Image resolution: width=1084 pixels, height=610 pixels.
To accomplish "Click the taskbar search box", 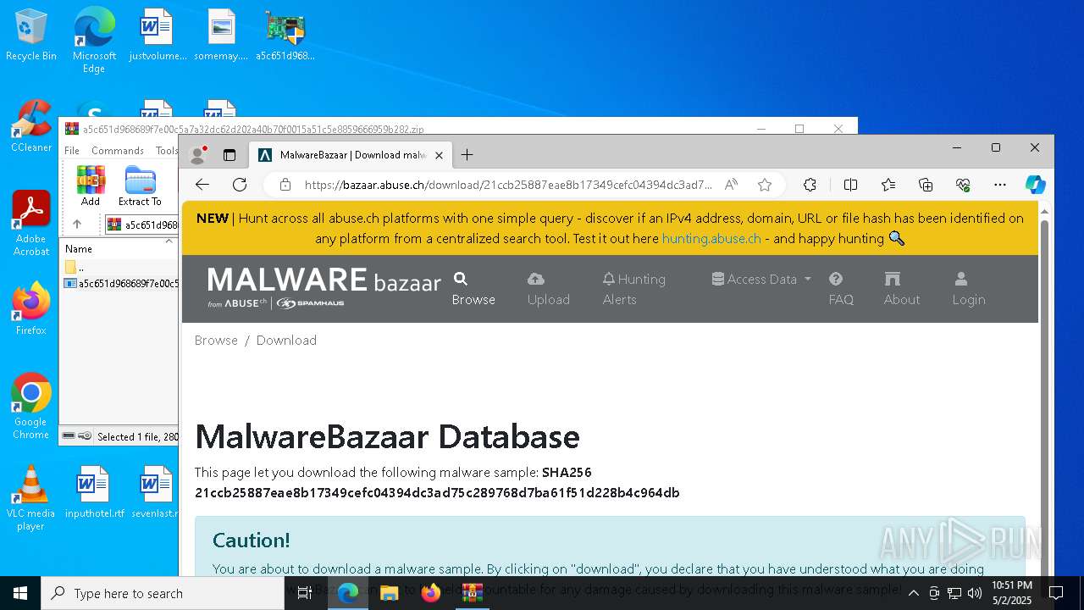I will tap(163, 593).
